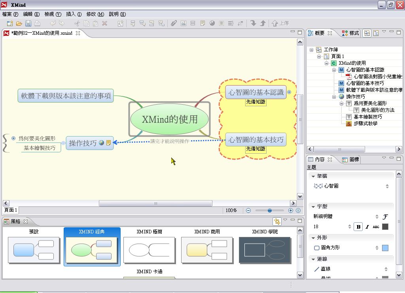Click the zoom out minus icon
The height and width of the screenshot is (293, 405).
pyautogui.click(x=248, y=210)
